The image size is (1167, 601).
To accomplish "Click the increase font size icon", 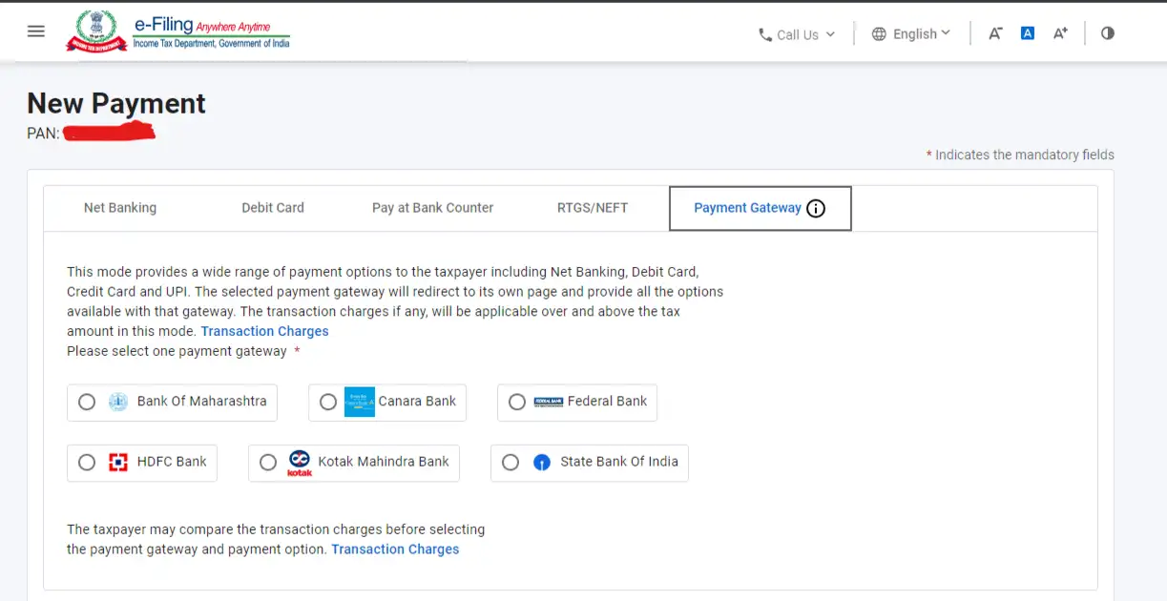I will click(1059, 32).
